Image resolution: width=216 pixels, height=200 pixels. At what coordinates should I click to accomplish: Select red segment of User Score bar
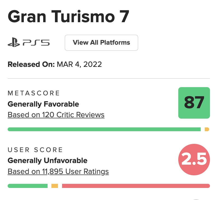tap(136, 186)
